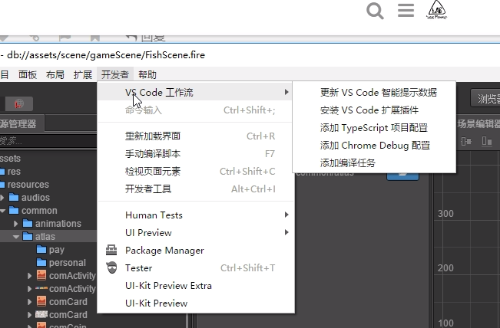Select second comCard asset row
The height and width of the screenshot is (328, 500).
(48, 315)
